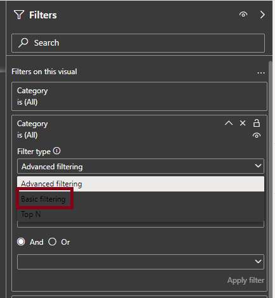Collapse the expanded Category filter card
The width and height of the screenshot is (275, 298).
pos(229,123)
